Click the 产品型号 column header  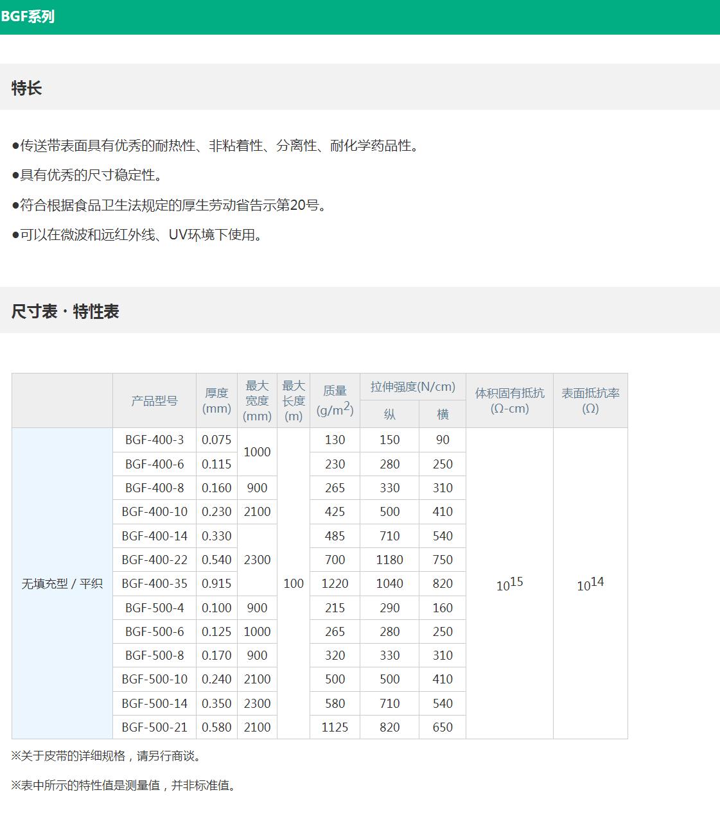[154, 400]
